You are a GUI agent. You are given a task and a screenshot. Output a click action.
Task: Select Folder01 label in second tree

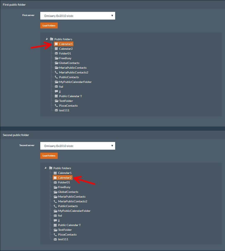pyautogui.click(x=64, y=182)
